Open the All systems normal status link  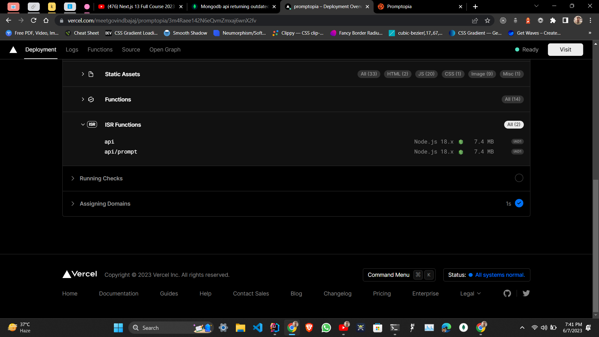click(500, 275)
